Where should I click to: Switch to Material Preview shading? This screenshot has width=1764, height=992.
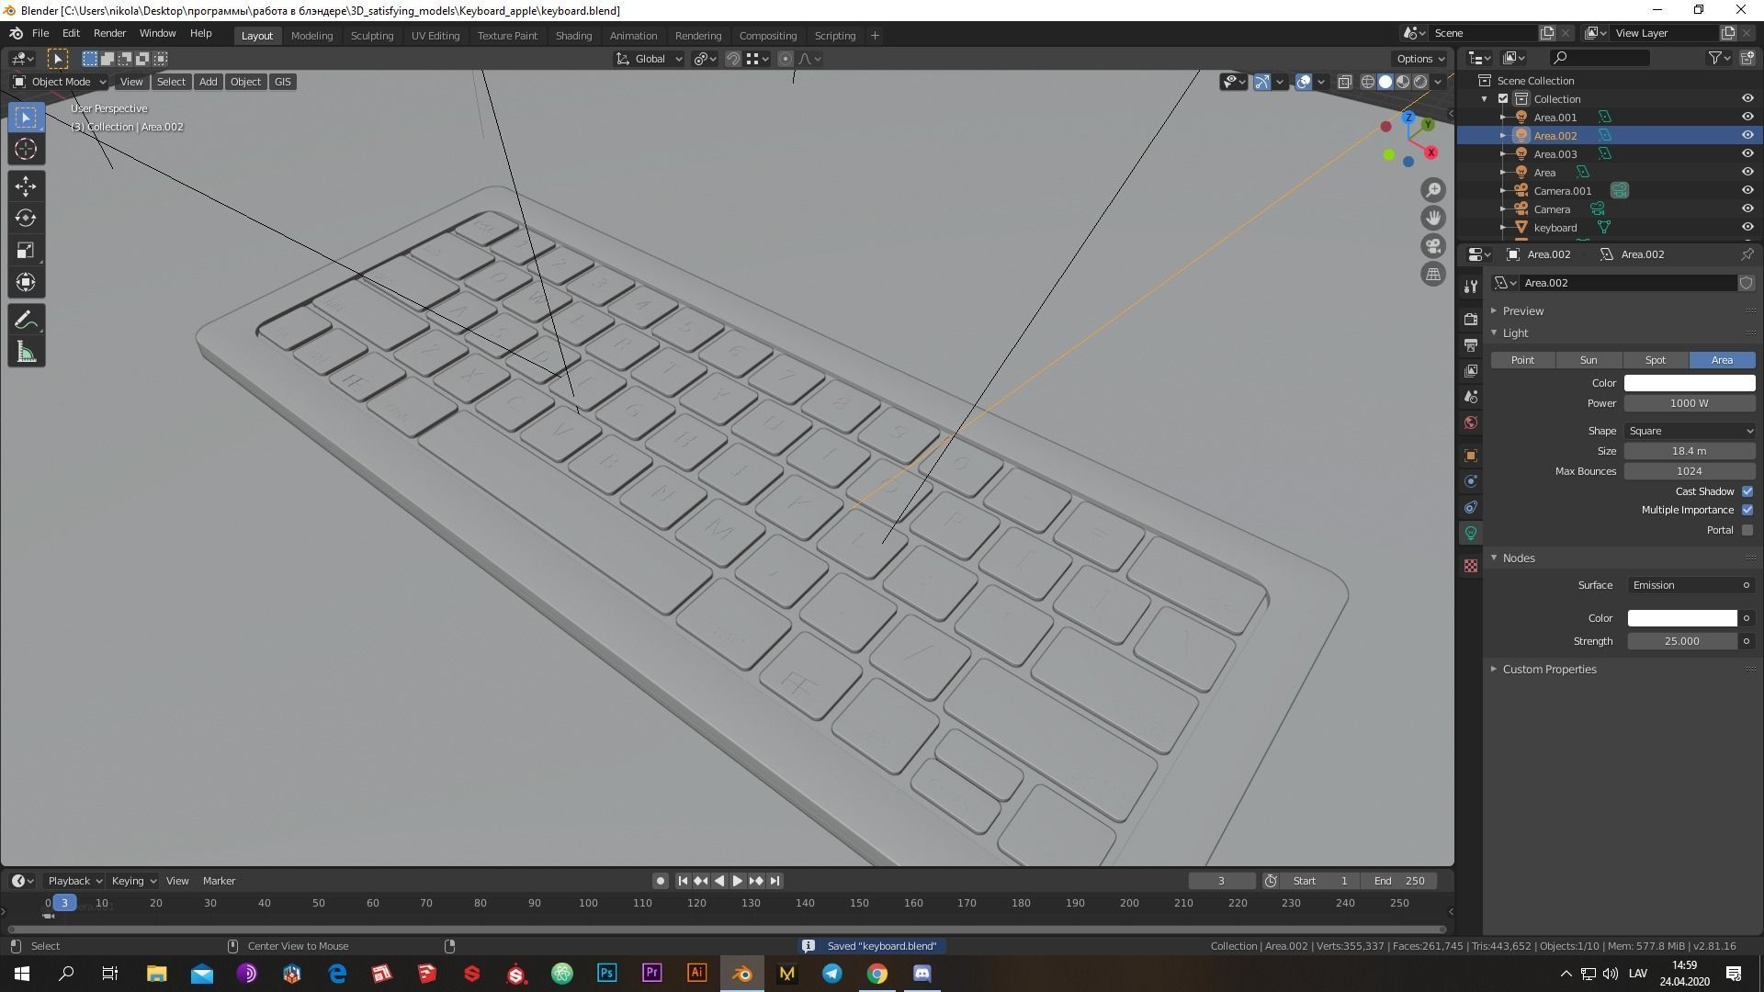click(1403, 82)
